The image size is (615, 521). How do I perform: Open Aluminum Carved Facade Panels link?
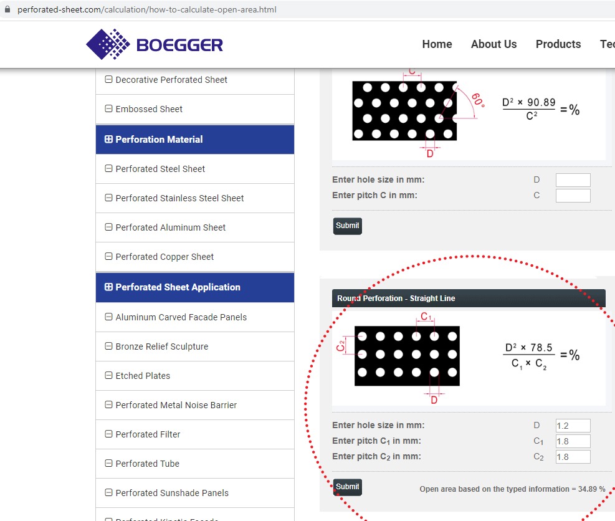pyautogui.click(x=181, y=317)
